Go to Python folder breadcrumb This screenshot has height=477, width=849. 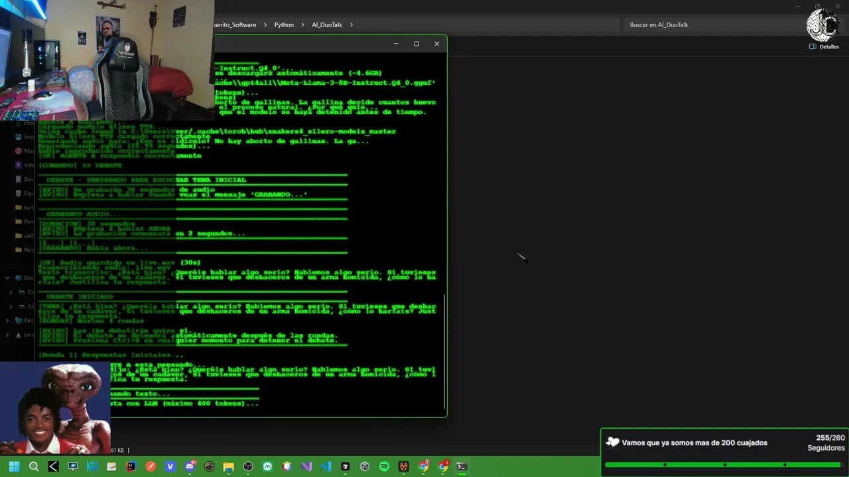tap(284, 25)
